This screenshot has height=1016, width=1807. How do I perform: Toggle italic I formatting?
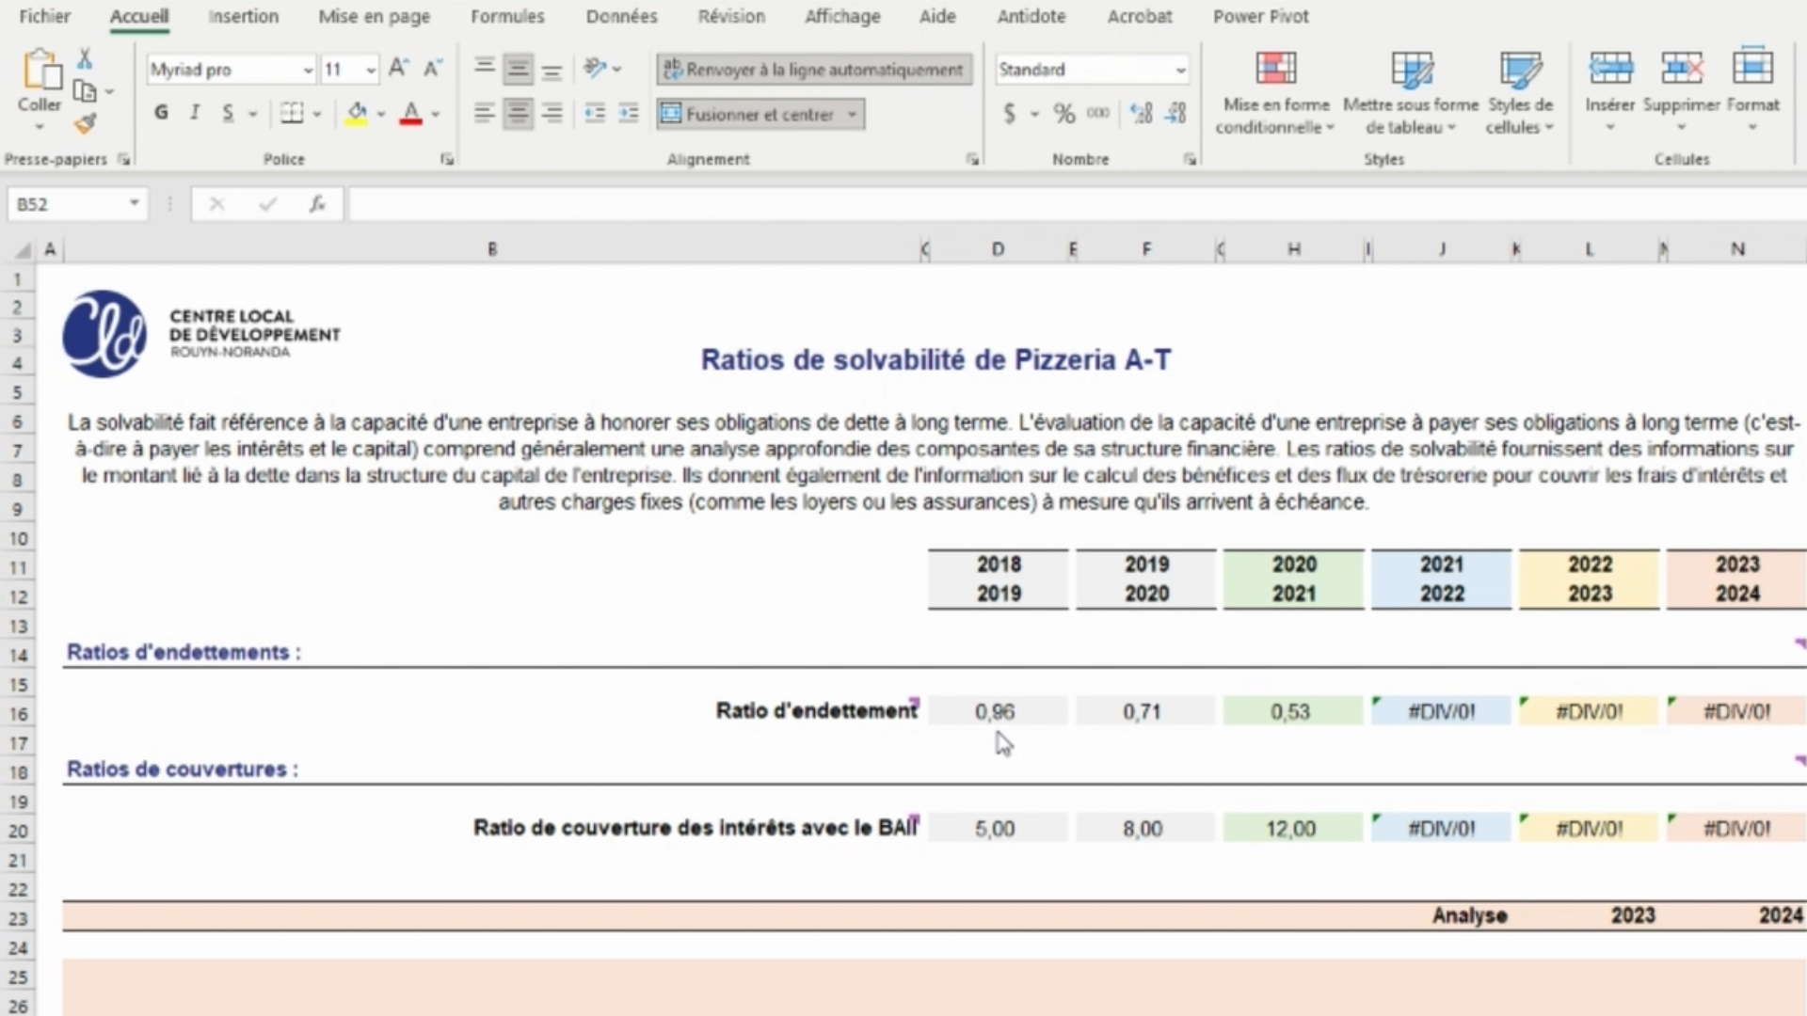195,114
